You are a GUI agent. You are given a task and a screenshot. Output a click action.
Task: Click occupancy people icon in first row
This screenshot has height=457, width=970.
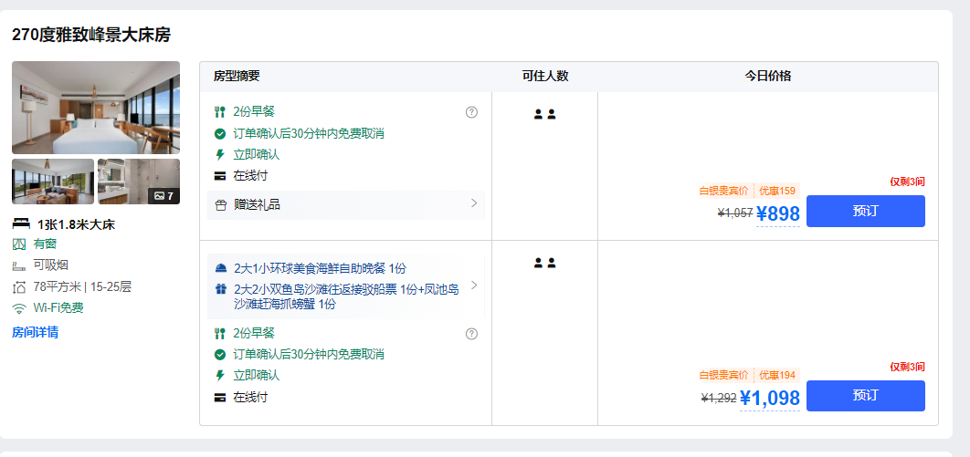click(x=544, y=114)
